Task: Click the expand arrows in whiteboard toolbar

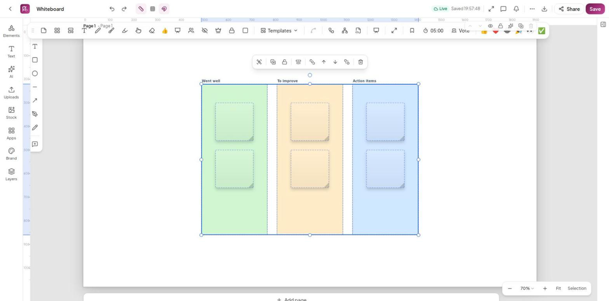Action: [394, 30]
